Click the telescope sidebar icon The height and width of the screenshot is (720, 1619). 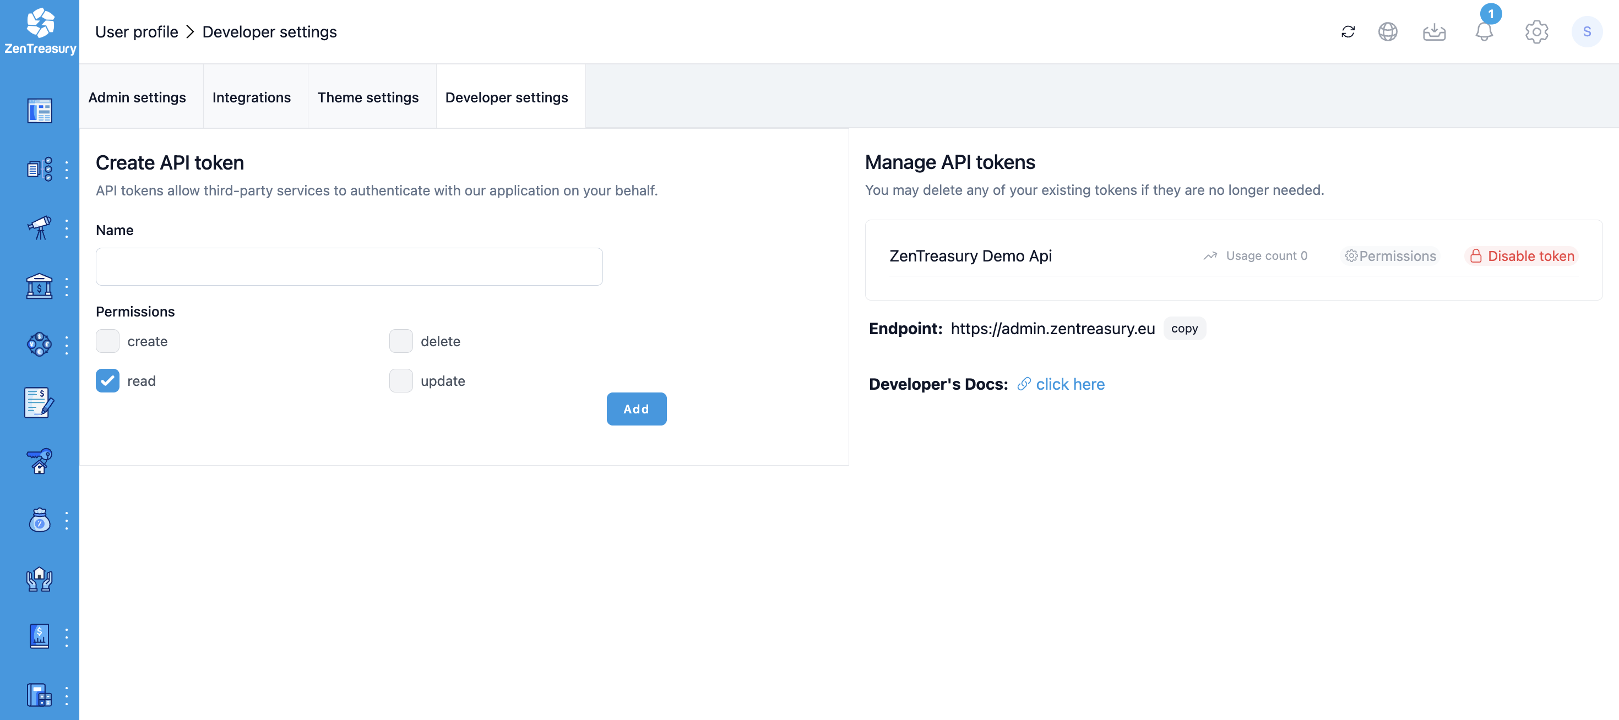pos(39,228)
